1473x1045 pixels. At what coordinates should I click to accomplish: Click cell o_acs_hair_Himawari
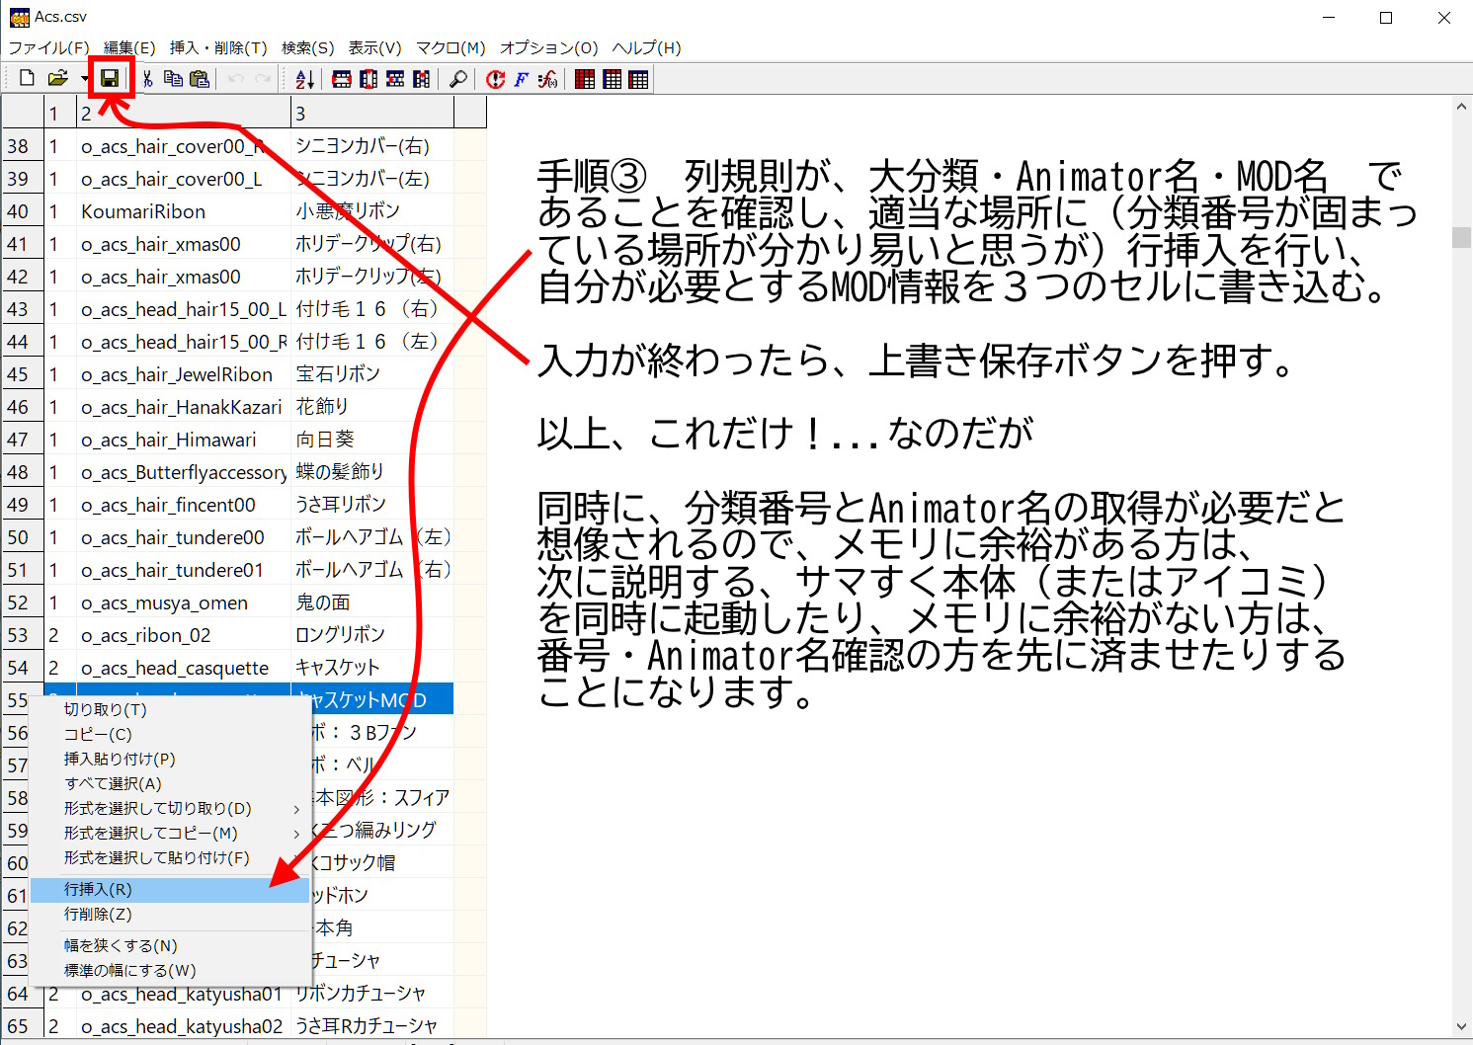184,440
